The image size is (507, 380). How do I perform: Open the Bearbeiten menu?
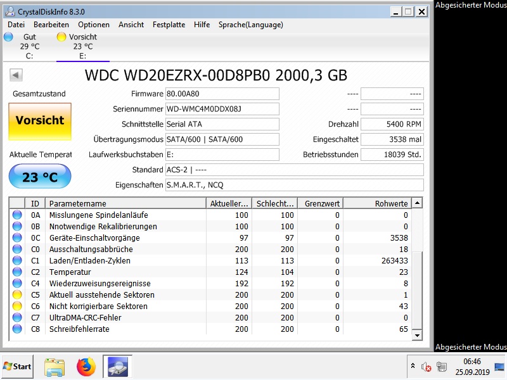click(x=51, y=25)
